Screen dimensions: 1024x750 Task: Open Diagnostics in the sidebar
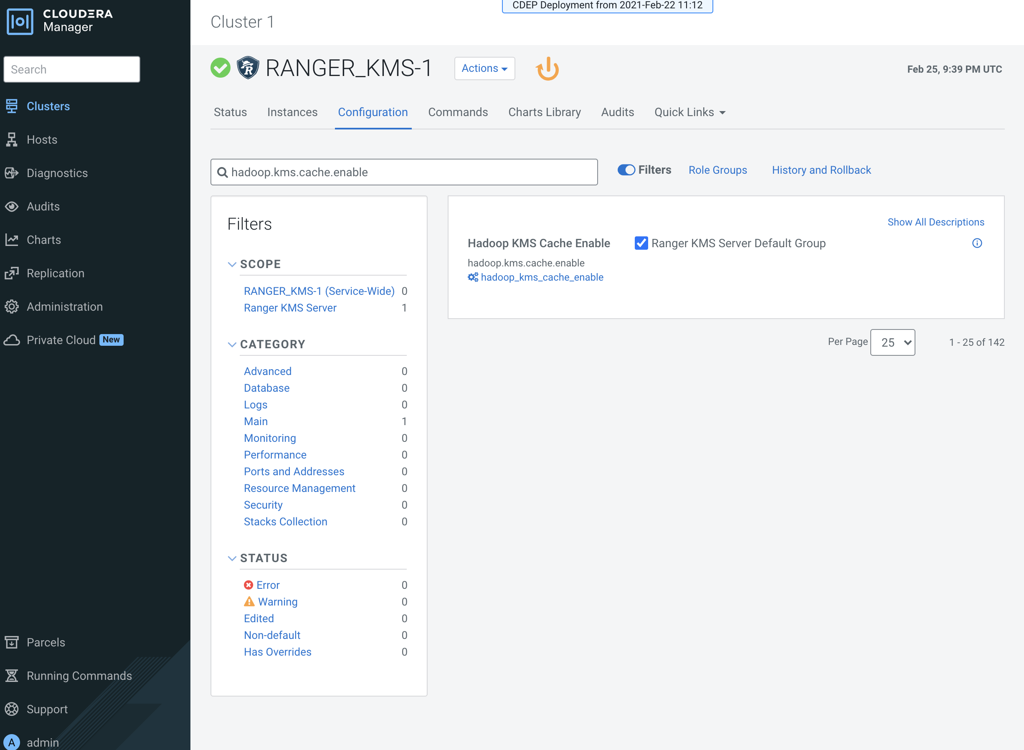(x=57, y=173)
